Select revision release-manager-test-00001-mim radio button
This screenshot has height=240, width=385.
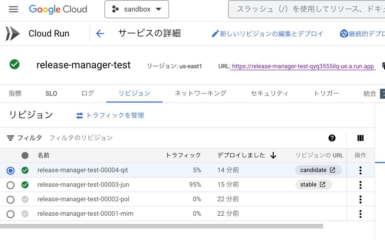10,214
